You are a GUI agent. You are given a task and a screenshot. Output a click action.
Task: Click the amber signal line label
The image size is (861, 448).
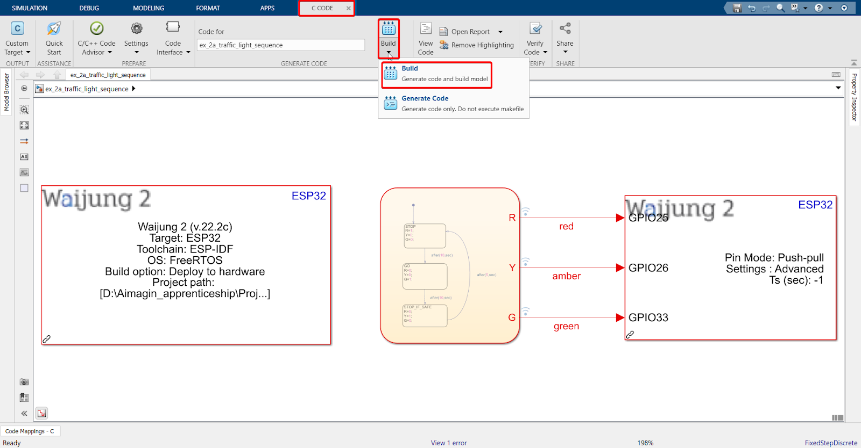[567, 276]
